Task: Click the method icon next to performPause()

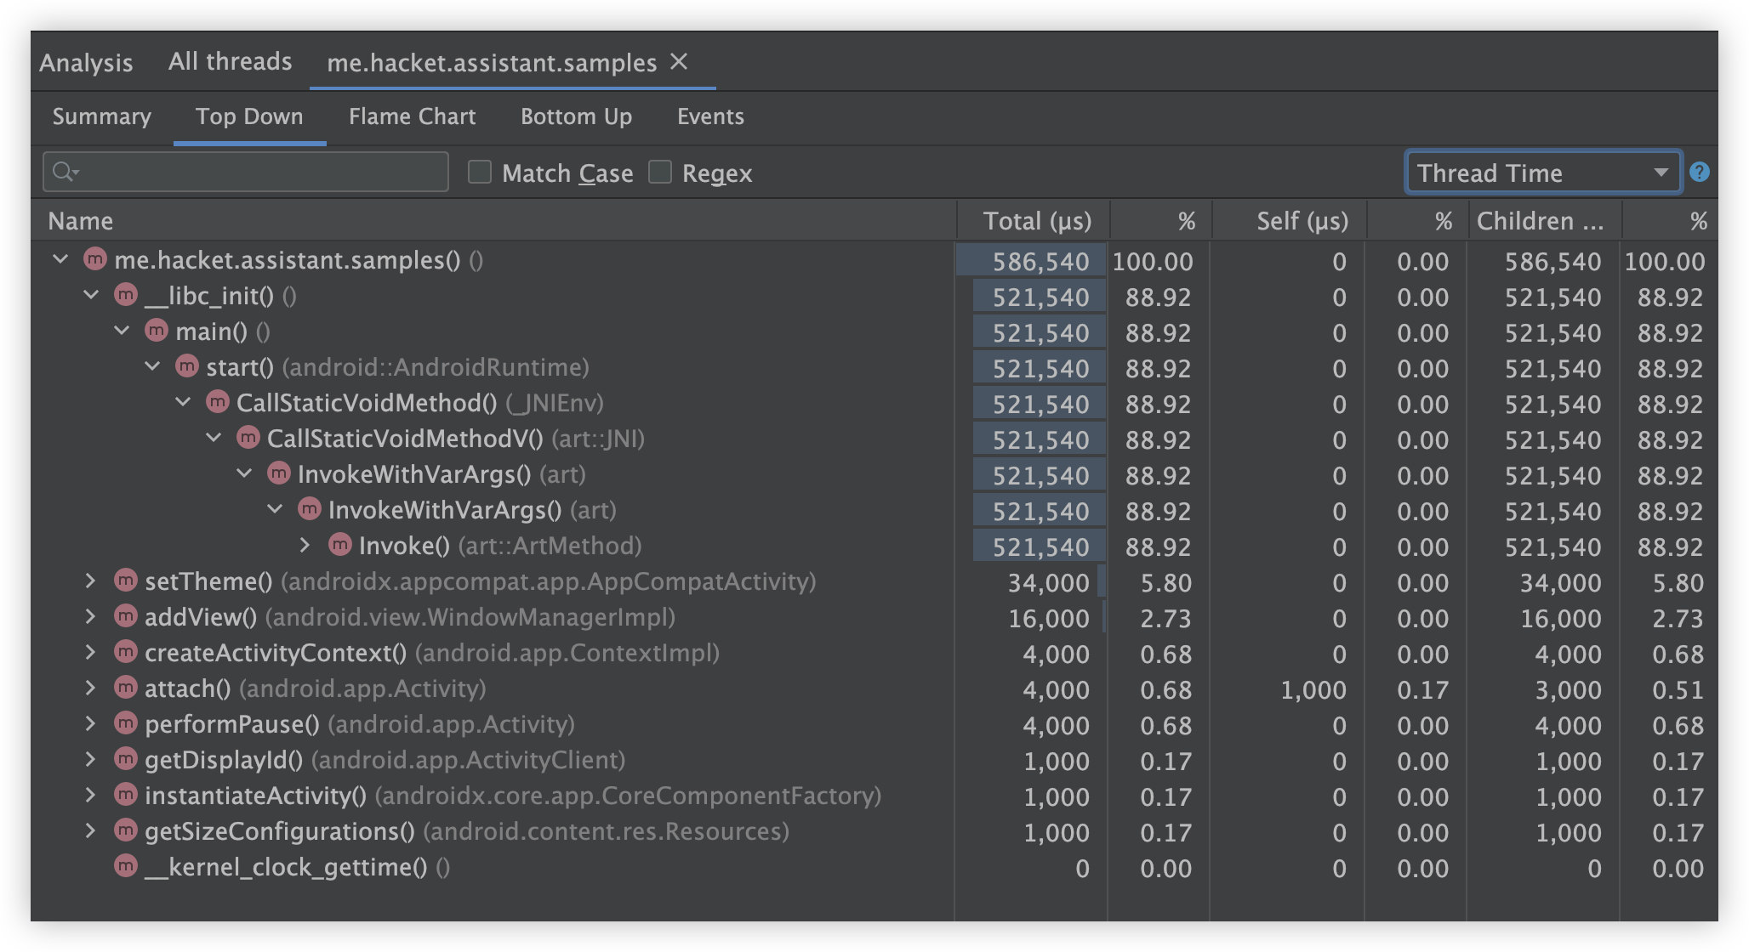Action: 125,724
